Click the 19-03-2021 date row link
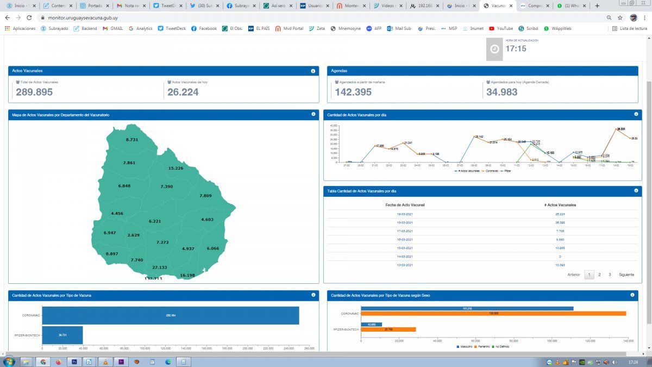Image resolution: width=652 pixels, height=367 pixels. pyautogui.click(x=405, y=214)
